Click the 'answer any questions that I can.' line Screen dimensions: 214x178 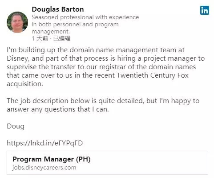coord(58,109)
